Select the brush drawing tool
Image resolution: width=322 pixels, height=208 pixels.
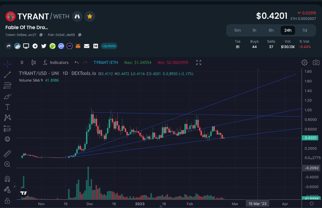pyautogui.click(x=8, y=96)
